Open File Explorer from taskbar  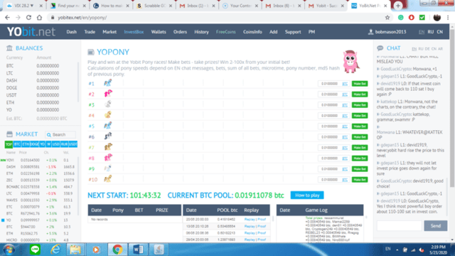click(75, 250)
